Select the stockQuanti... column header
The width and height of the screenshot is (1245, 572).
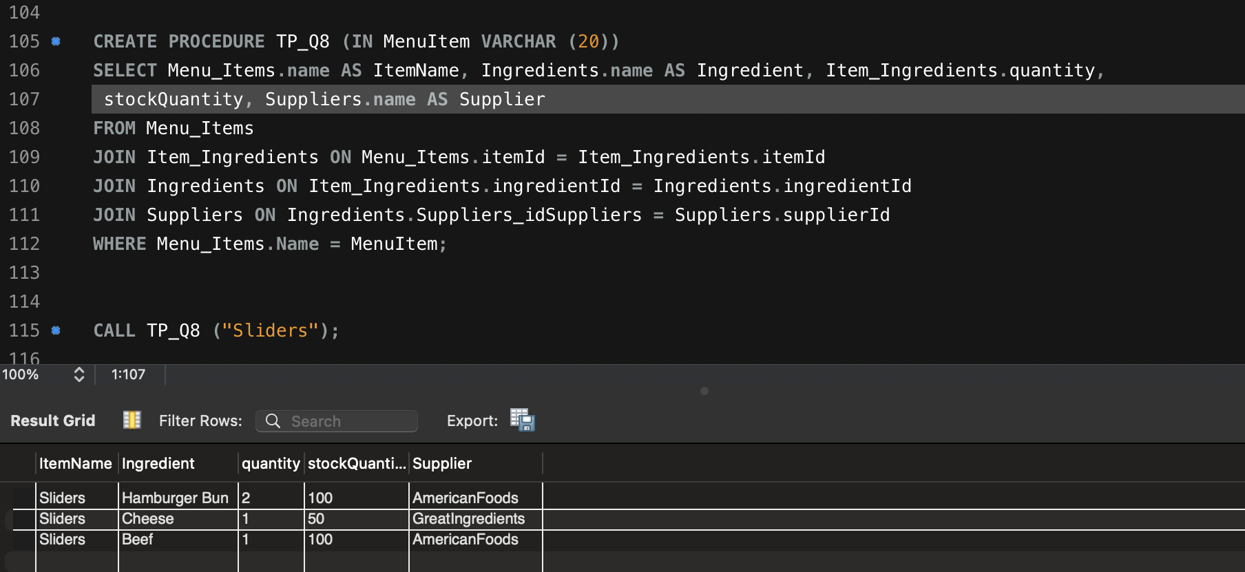tap(357, 463)
